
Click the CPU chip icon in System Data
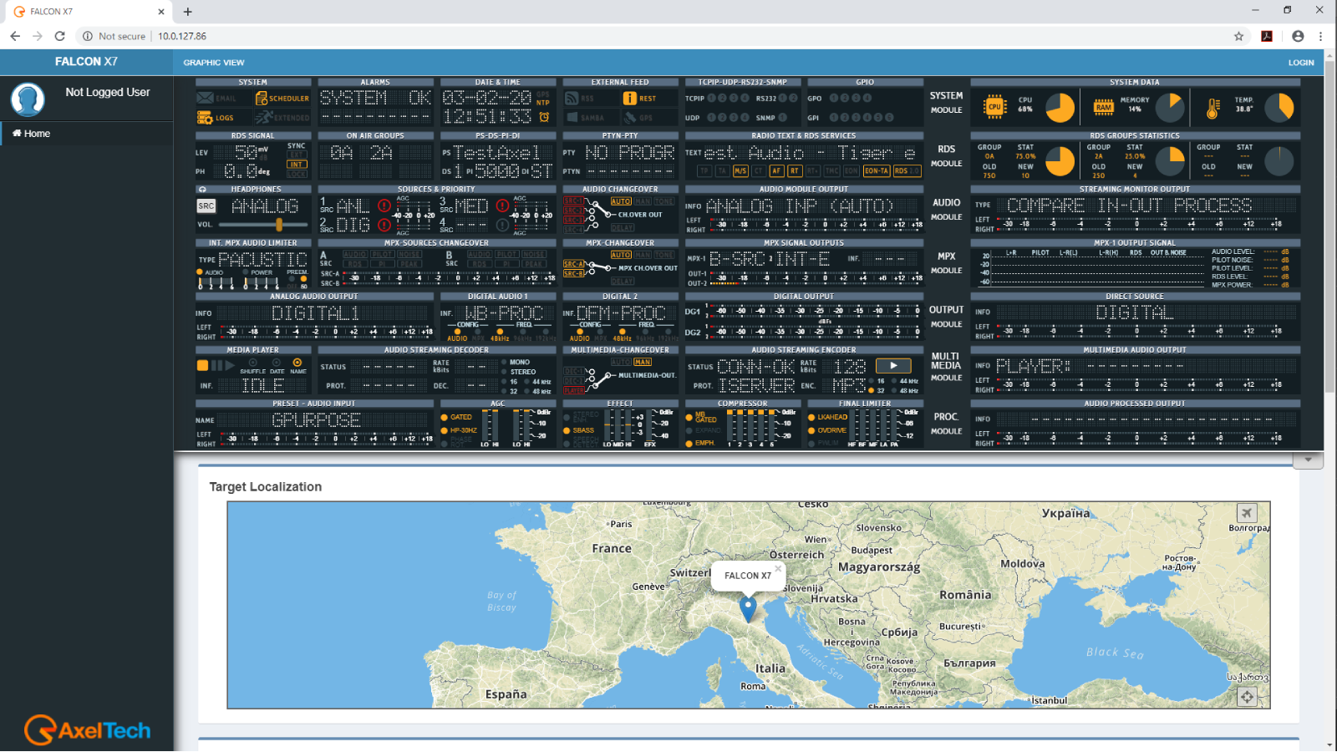click(x=994, y=107)
